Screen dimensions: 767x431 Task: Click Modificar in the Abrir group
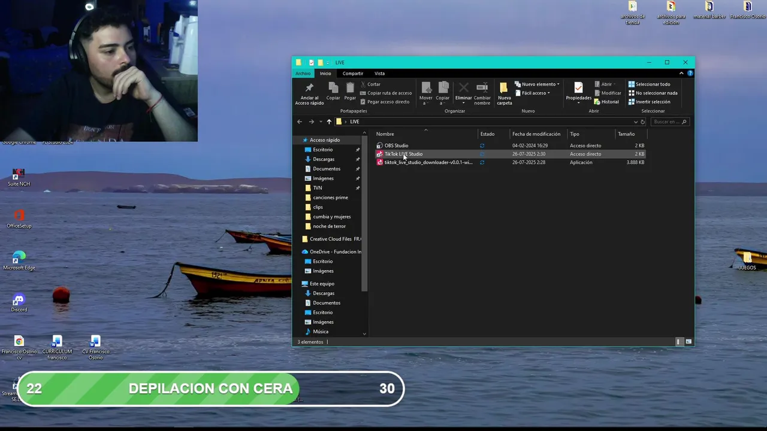point(608,93)
